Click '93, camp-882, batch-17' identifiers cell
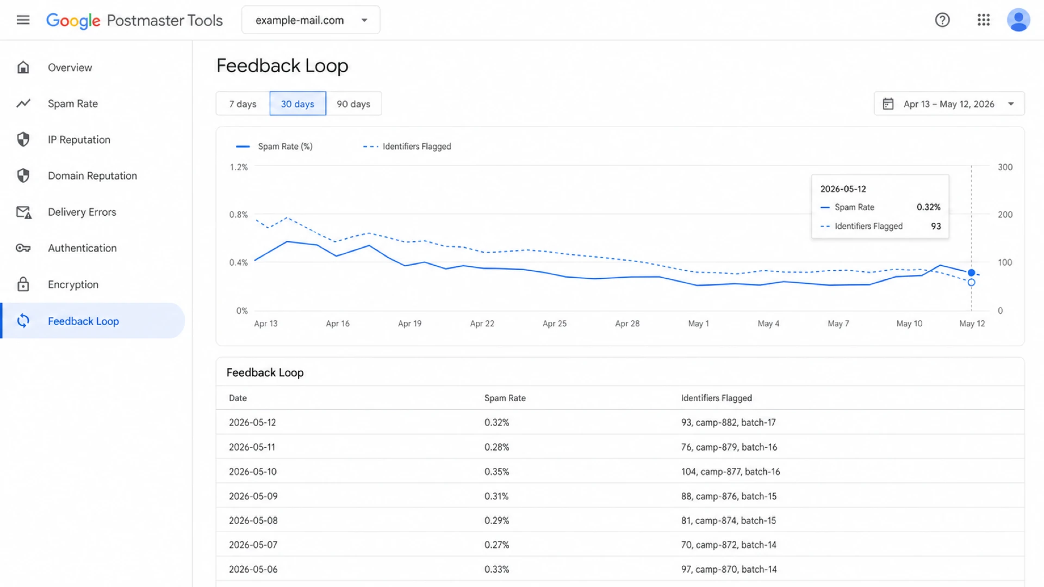1044x587 pixels. click(x=728, y=422)
